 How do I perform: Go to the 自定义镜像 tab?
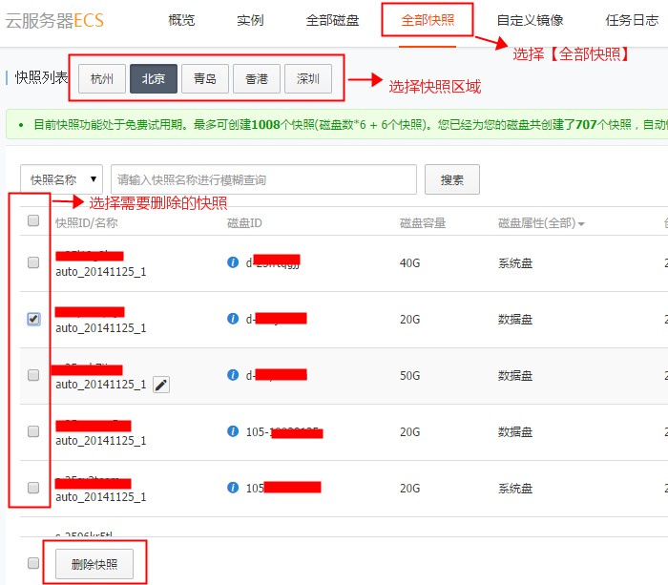pos(530,20)
